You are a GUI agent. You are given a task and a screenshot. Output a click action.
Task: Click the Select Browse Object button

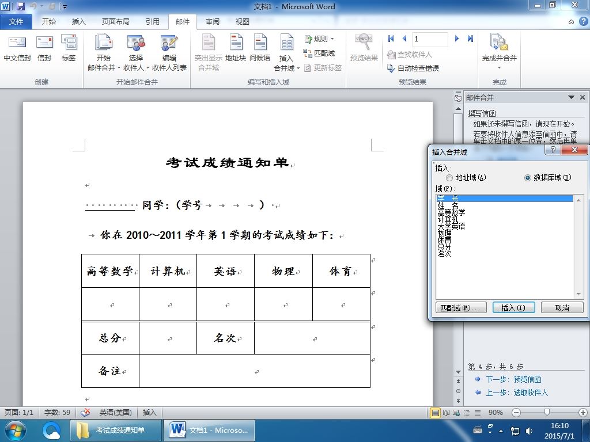458,391
